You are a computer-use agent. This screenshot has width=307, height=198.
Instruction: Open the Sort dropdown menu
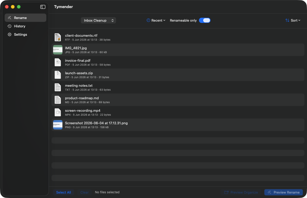(293, 20)
